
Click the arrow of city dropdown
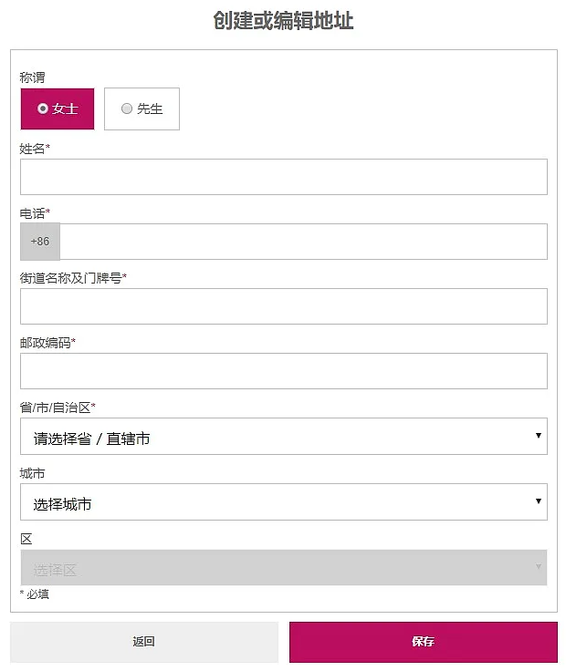(538, 501)
